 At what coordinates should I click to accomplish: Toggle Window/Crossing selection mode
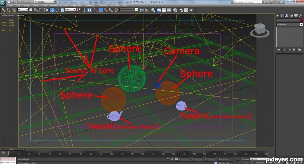point(46,10)
